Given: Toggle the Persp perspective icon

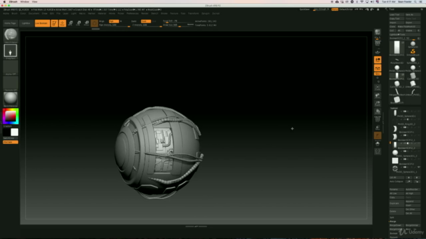Looking at the screenshot, I should click(377, 43).
